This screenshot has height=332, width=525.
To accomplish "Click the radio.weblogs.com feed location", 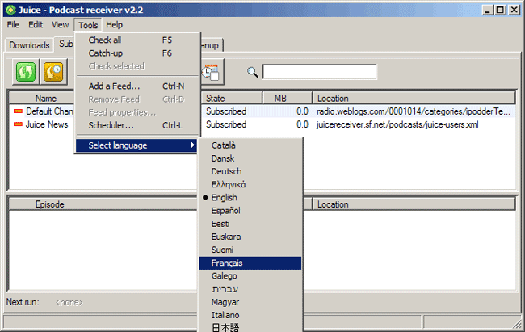I will pyautogui.click(x=414, y=111).
